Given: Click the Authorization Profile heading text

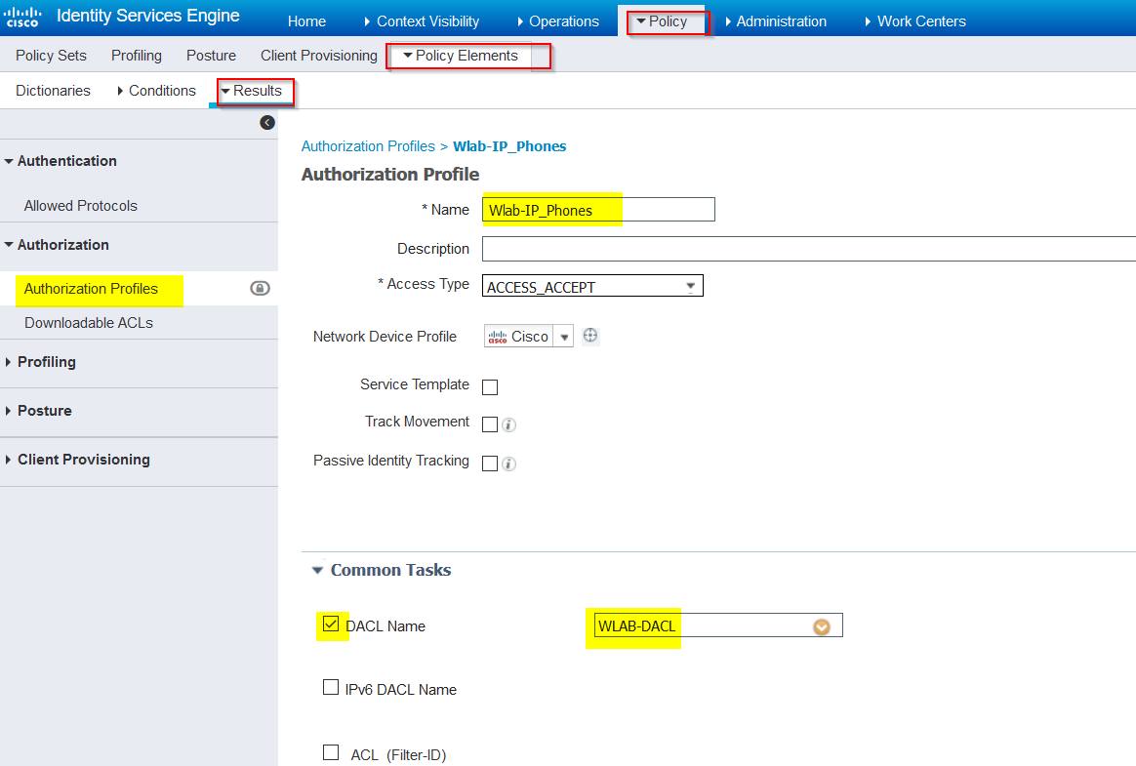Looking at the screenshot, I should pos(390,175).
